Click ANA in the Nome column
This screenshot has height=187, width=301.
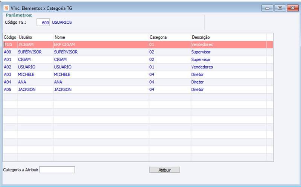click(101, 82)
